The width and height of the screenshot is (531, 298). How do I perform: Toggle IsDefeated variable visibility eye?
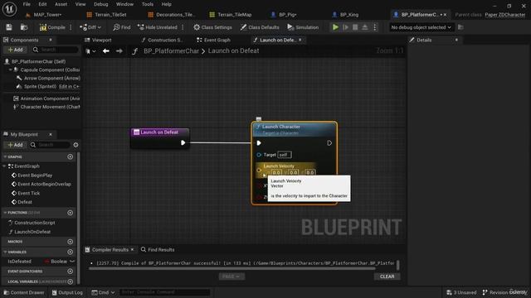point(72,262)
